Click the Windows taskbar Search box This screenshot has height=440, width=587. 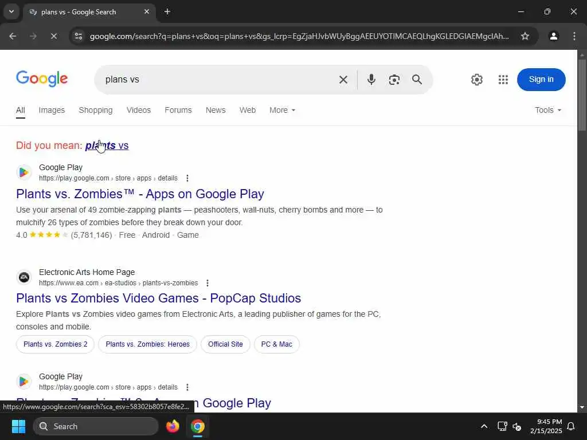96,426
